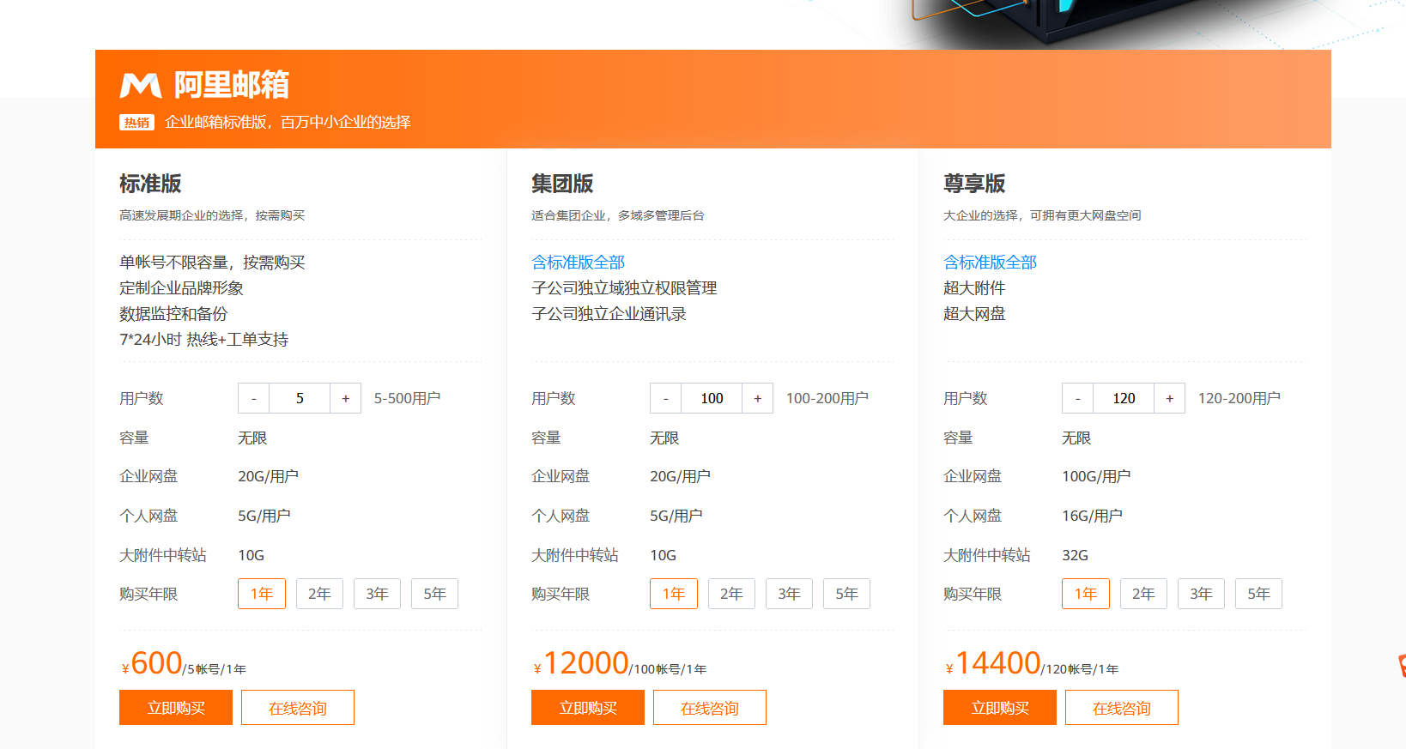Screen dimensions: 1406x749
Task: Click the 32G attachment transfer value
Action: point(1075,555)
